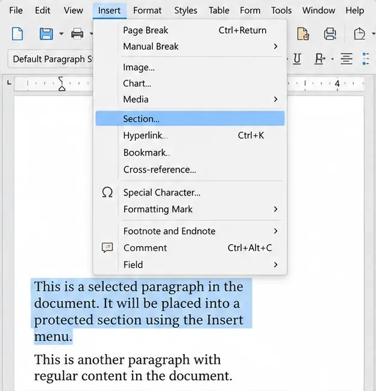
Task: Open the Default Paragraph Style combo box
Action: pos(51,59)
